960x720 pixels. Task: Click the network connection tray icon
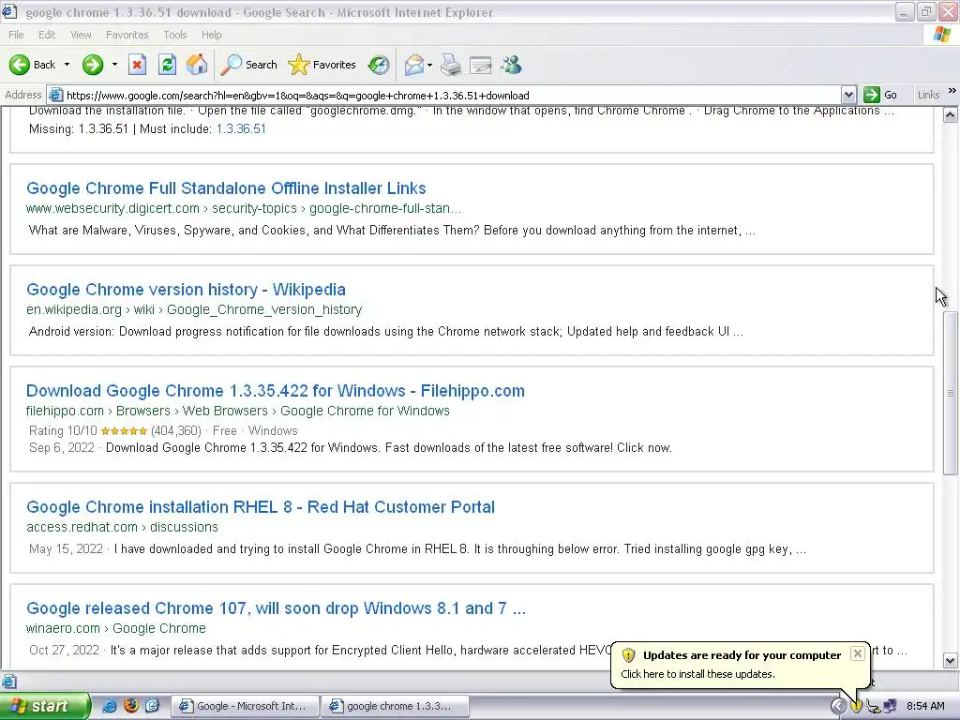[873, 706]
